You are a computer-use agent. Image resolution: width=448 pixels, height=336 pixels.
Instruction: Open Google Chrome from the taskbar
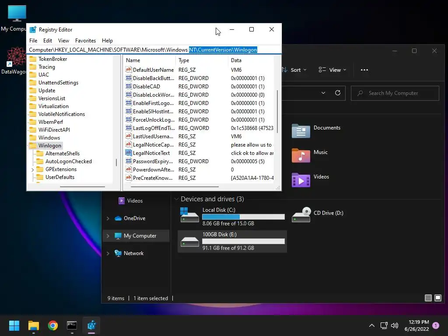click(53, 325)
